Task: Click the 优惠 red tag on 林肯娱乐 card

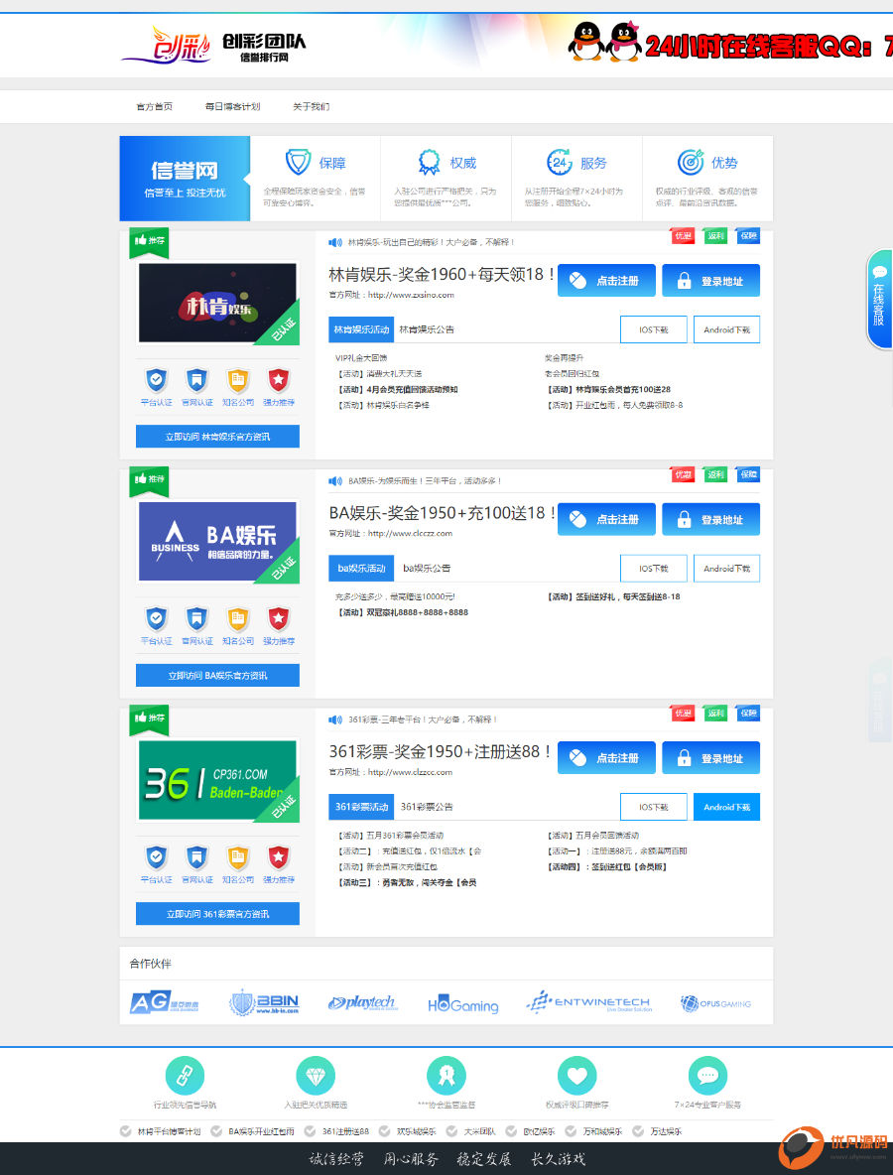Action: (x=683, y=236)
